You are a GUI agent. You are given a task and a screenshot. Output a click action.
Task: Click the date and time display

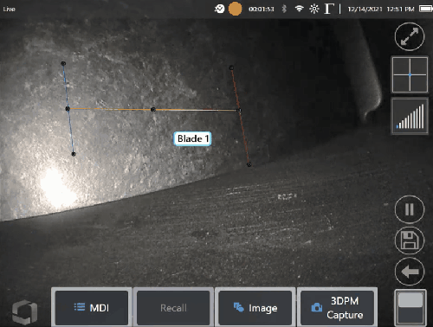tap(381, 10)
